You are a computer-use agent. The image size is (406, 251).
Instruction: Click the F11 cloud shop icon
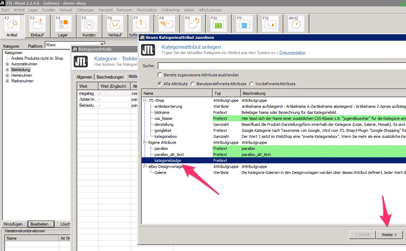click(244, 24)
